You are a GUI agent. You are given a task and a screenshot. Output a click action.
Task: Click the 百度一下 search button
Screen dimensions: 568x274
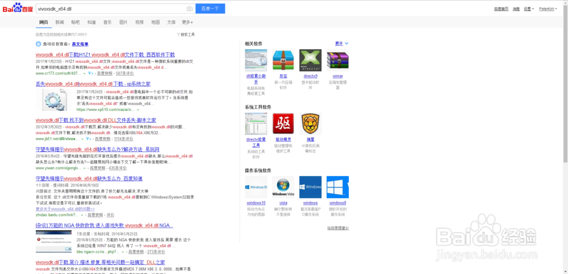coord(210,8)
